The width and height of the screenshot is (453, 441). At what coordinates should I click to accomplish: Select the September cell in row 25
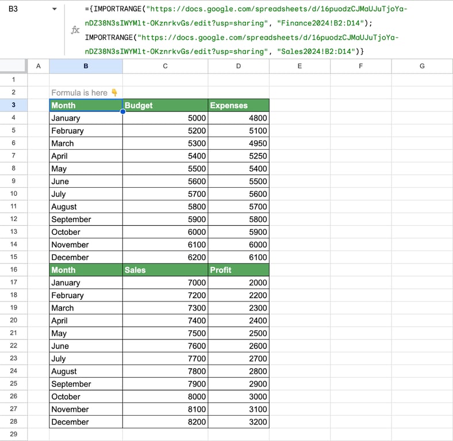tap(86, 384)
